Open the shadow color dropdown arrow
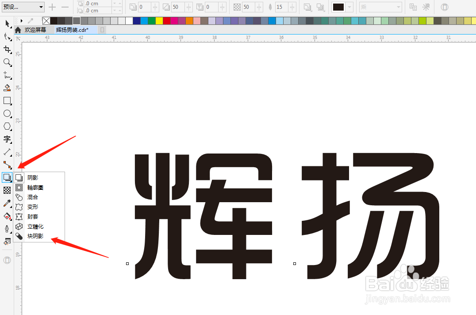Screen dimensions: 476x315 coord(349,7)
